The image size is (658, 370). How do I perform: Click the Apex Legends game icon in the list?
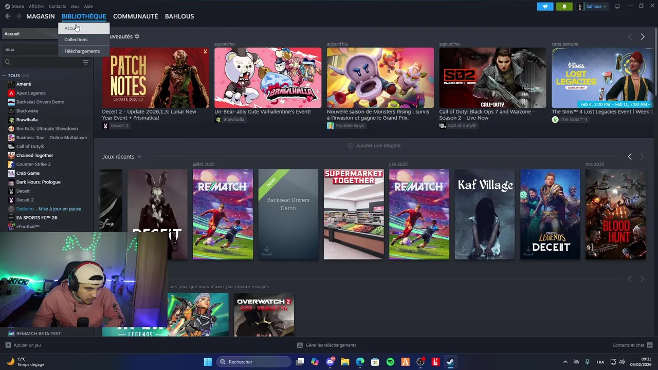[11, 93]
